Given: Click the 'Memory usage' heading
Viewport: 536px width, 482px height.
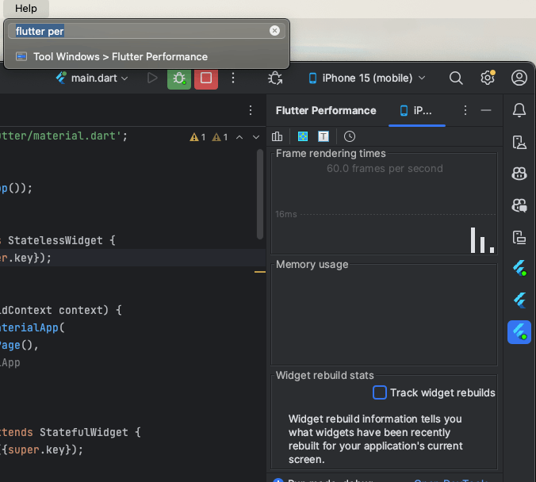Looking at the screenshot, I should [x=312, y=264].
